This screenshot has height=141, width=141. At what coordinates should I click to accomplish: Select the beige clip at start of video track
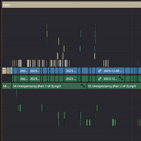(4, 71)
